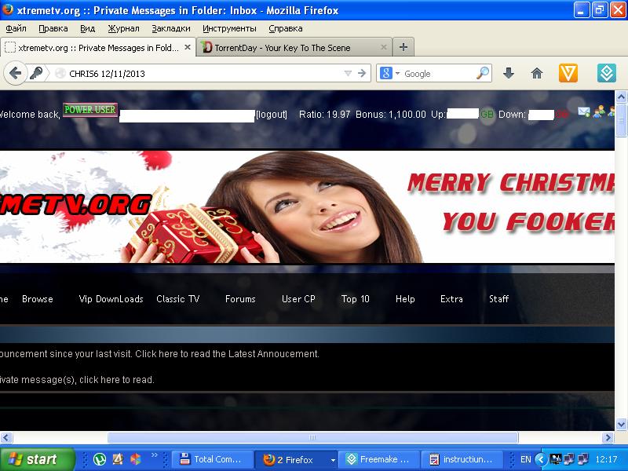The image size is (628, 471).
Task: Close the xtremetv.org tab
Action: pos(188,47)
